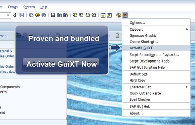Select Hard Copy menu entry
The image size is (195, 125).
coord(156,81)
